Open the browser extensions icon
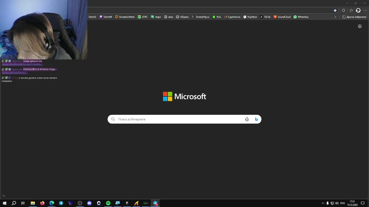369x207 pixels. pos(343,10)
